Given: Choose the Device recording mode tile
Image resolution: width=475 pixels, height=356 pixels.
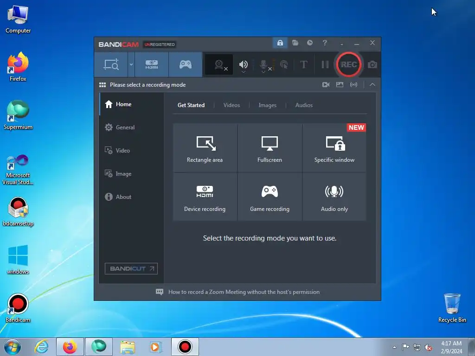Looking at the screenshot, I should coord(205,197).
